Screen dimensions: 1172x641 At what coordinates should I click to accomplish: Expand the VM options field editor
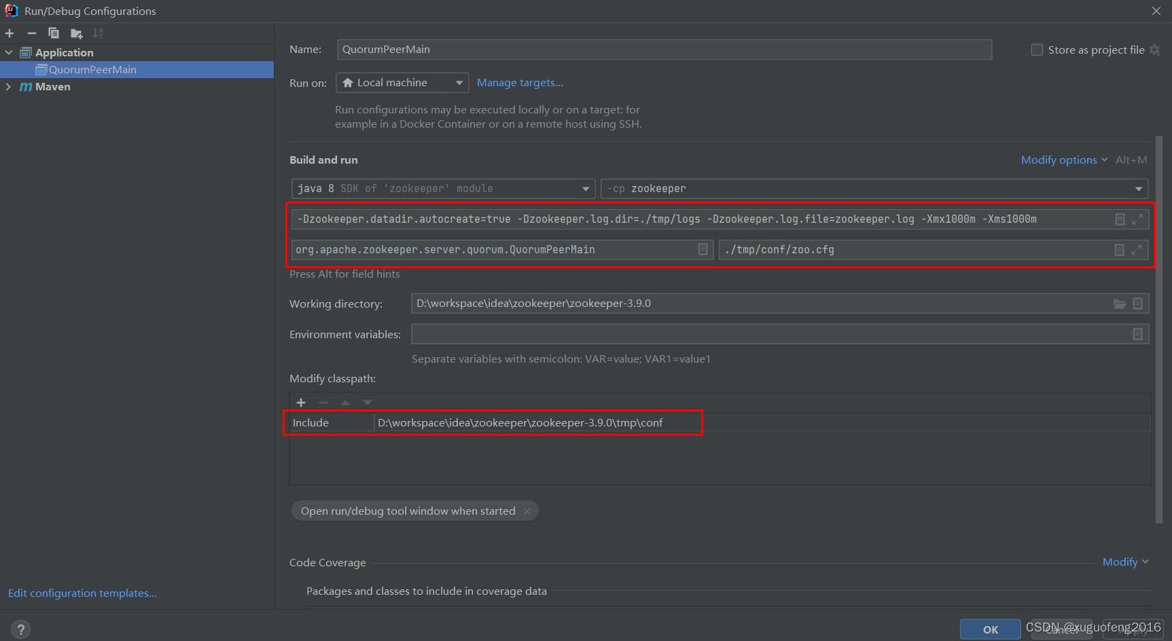click(x=1137, y=219)
